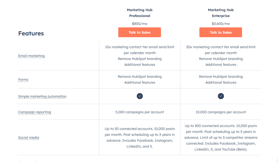Viewport: 278px width, 162px height.
Task: Click the 5,000 campaigns per account text
Action: pyautogui.click(x=140, y=112)
